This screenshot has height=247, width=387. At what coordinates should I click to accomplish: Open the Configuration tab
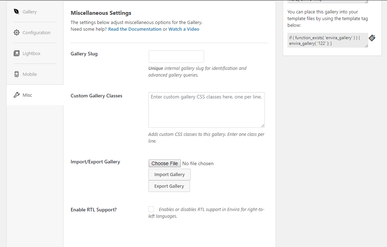[x=35, y=32]
